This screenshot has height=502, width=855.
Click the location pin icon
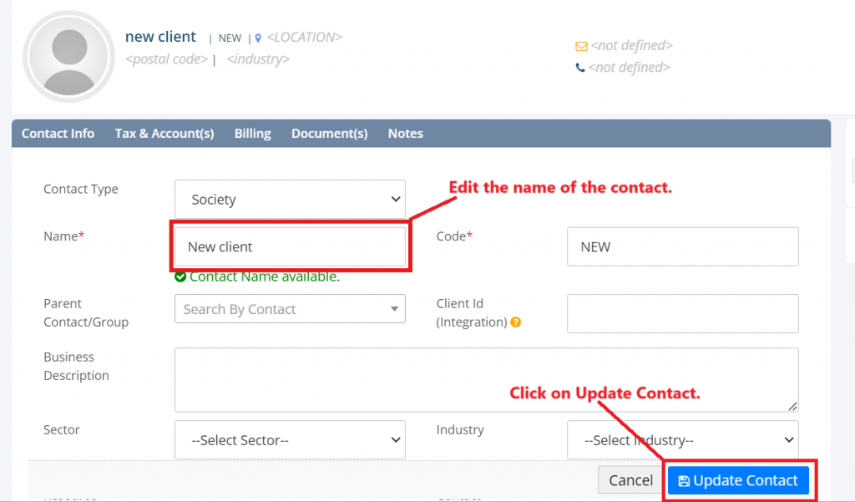pos(259,38)
